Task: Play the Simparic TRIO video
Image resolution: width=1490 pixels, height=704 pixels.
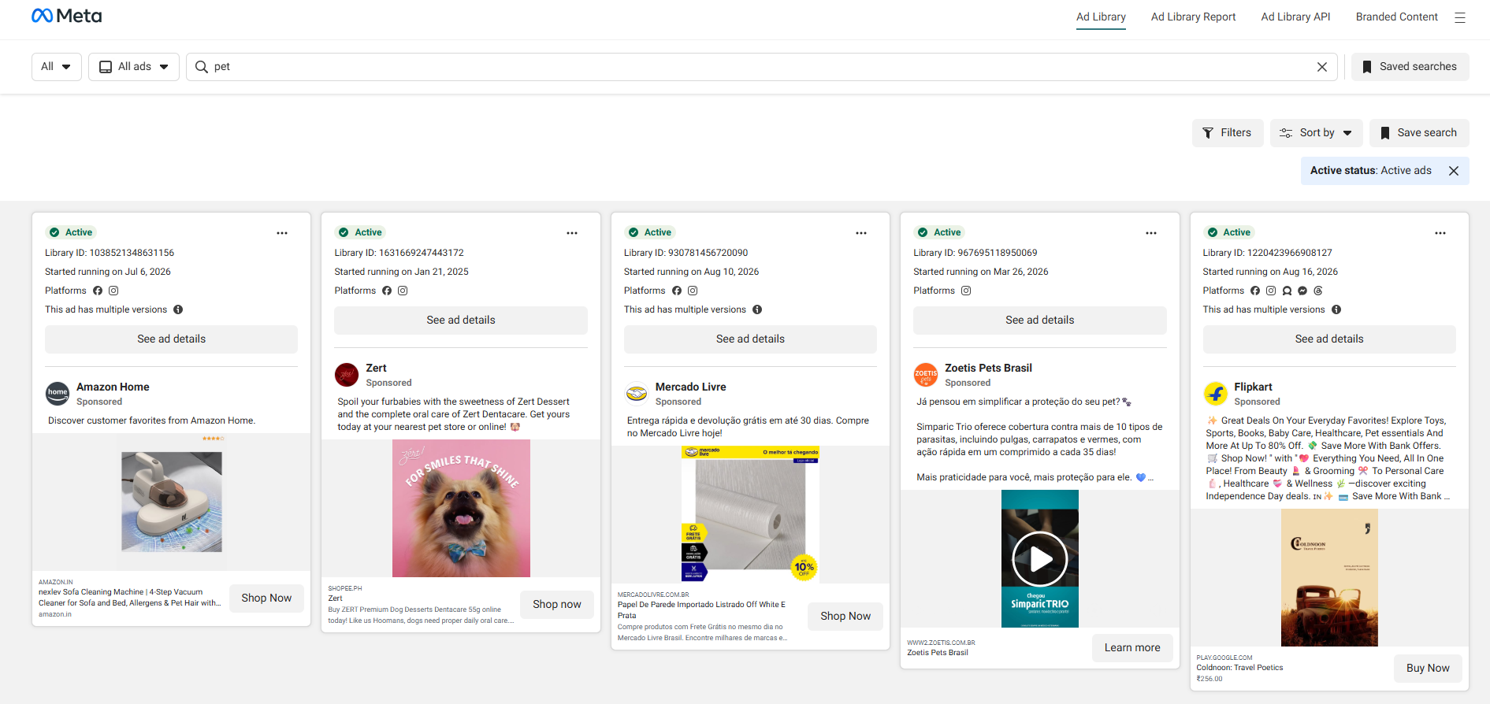Action: point(1040,559)
